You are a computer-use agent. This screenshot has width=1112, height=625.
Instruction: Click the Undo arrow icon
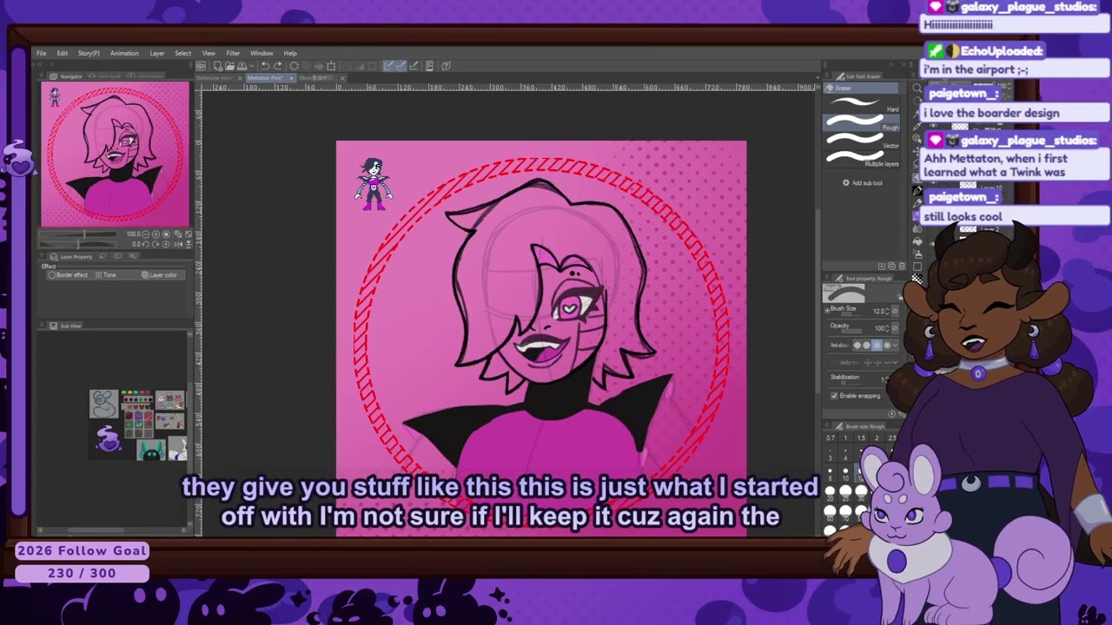point(265,66)
